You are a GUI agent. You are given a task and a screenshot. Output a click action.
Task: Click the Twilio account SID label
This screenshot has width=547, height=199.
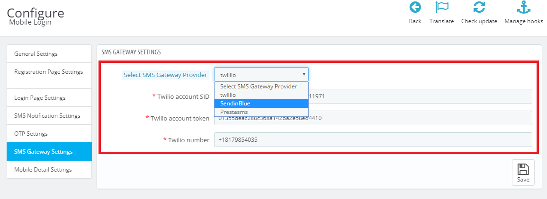click(183, 97)
